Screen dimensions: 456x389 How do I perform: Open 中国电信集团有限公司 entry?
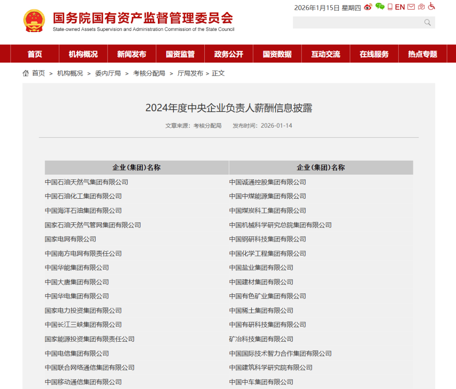pos(77,354)
